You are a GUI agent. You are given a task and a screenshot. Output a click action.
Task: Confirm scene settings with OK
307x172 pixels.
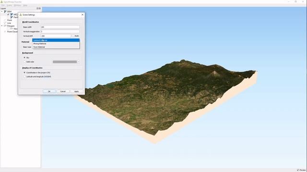coord(49,91)
